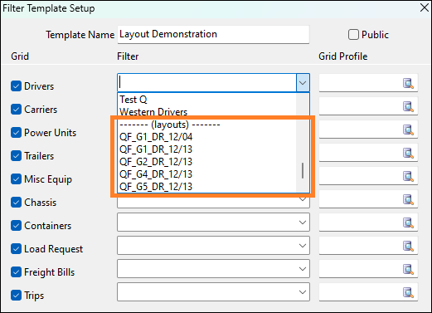Open Grid Profile lookup for Carriers row

(408, 106)
